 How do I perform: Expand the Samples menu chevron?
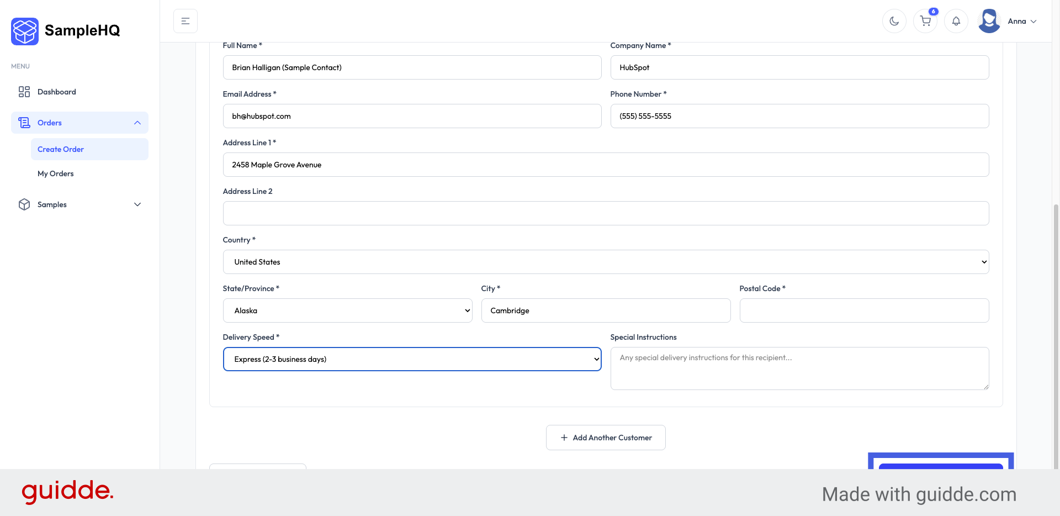coord(137,204)
